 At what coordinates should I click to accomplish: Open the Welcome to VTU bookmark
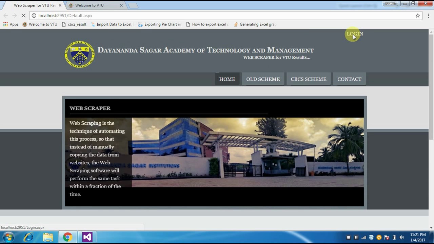pos(40,24)
